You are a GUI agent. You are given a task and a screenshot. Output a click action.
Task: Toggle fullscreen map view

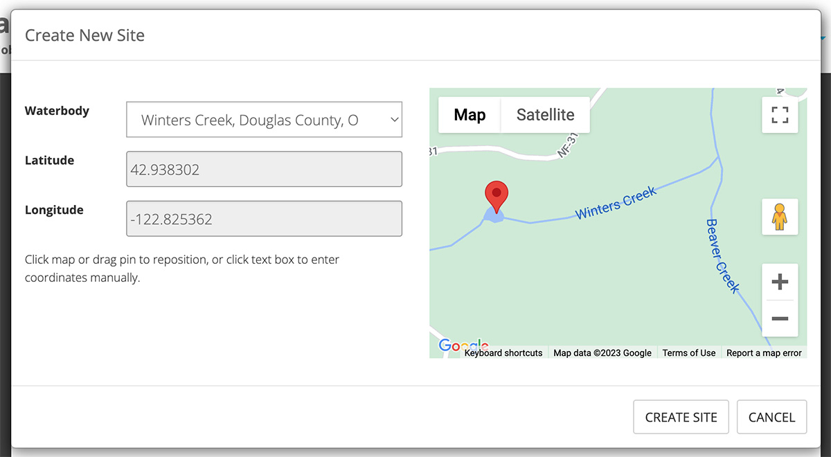click(780, 115)
